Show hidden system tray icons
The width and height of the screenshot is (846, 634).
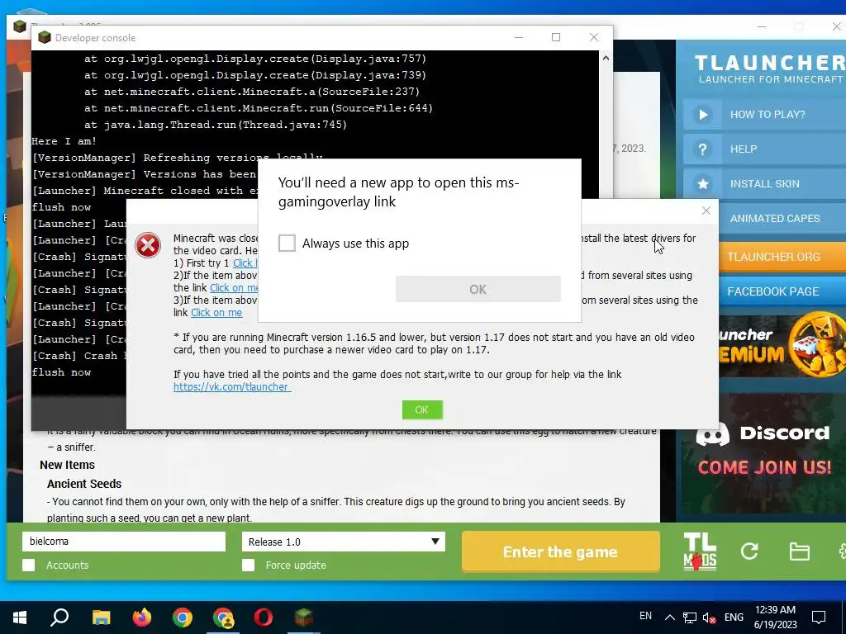point(669,617)
